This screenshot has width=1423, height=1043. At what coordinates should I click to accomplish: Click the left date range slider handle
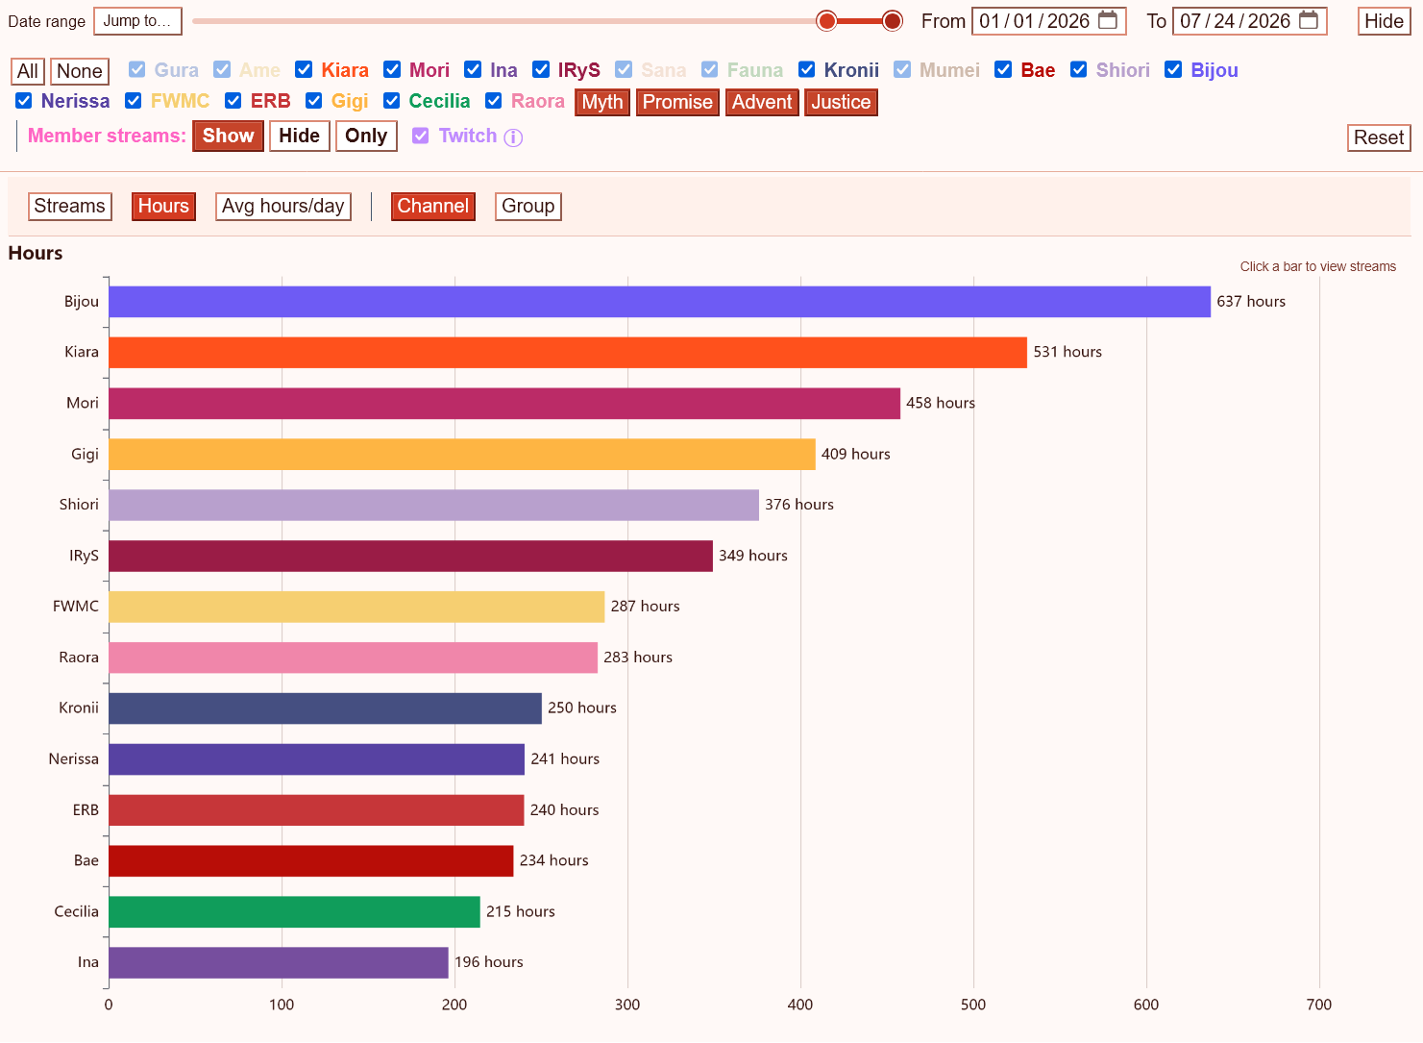(x=826, y=21)
